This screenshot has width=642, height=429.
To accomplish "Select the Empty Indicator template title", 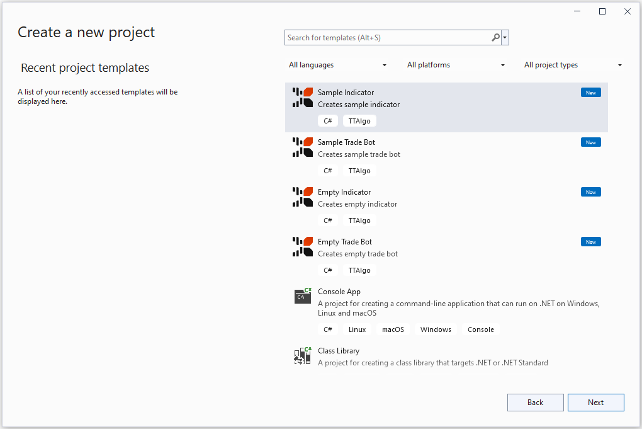I will [344, 192].
